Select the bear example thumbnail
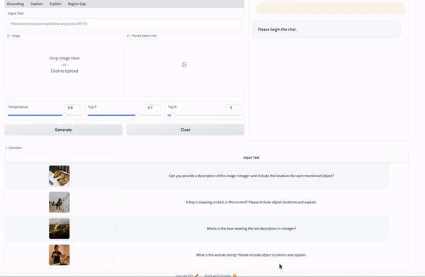This screenshot has height=277, width=425. [59, 229]
